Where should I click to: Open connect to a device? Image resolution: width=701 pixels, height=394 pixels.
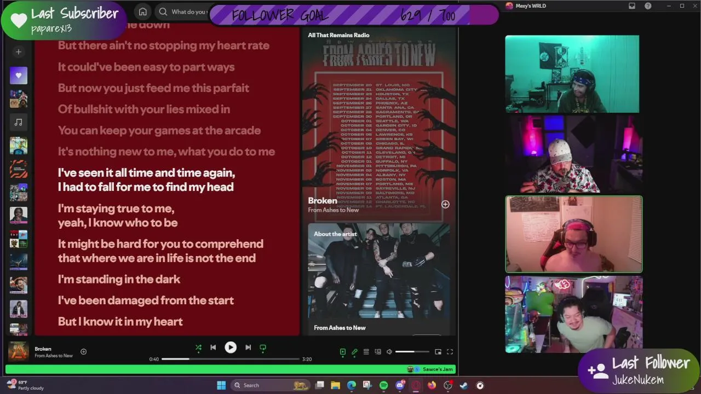coord(378,352)
